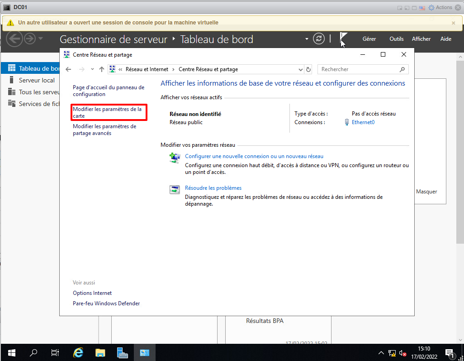Open recent locations dropdown next to forward arrow

click(x=92, y=69)
